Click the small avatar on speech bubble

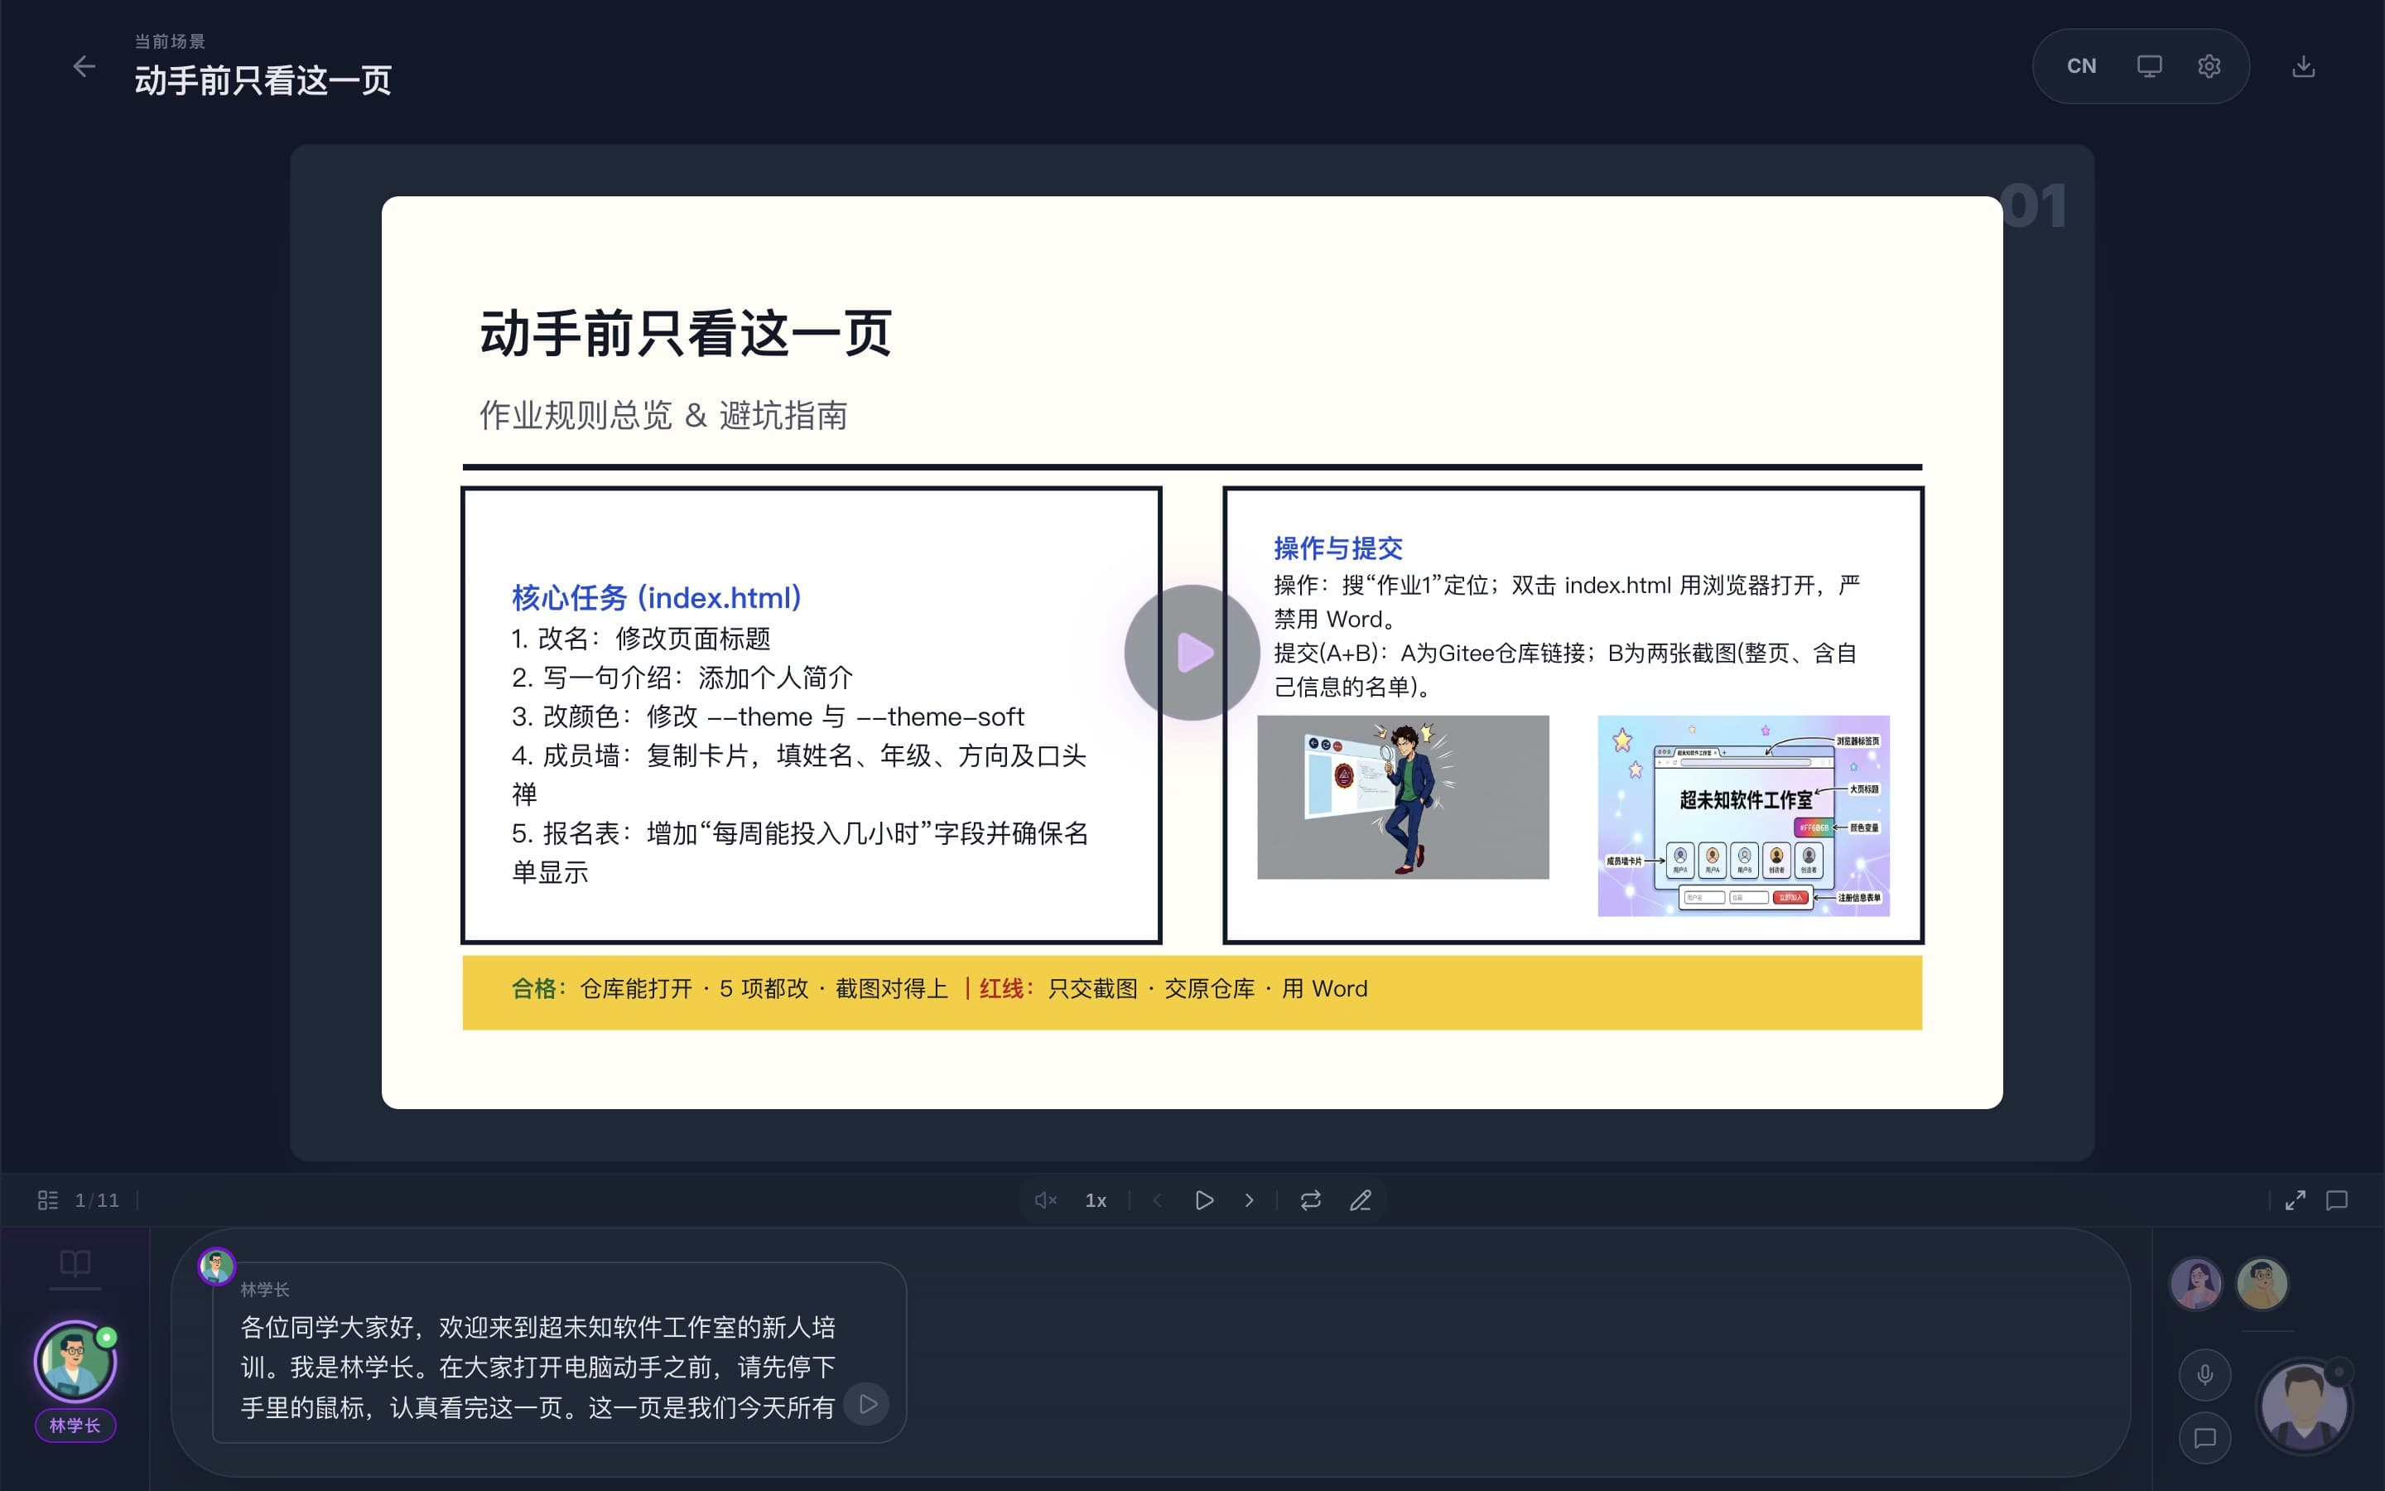(216, 1265)
